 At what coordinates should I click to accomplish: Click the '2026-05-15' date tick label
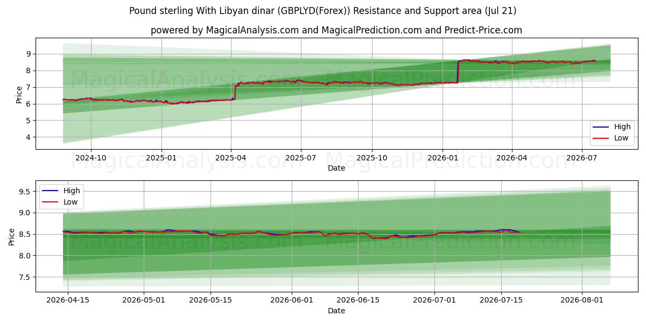click(x=210, y=301)
